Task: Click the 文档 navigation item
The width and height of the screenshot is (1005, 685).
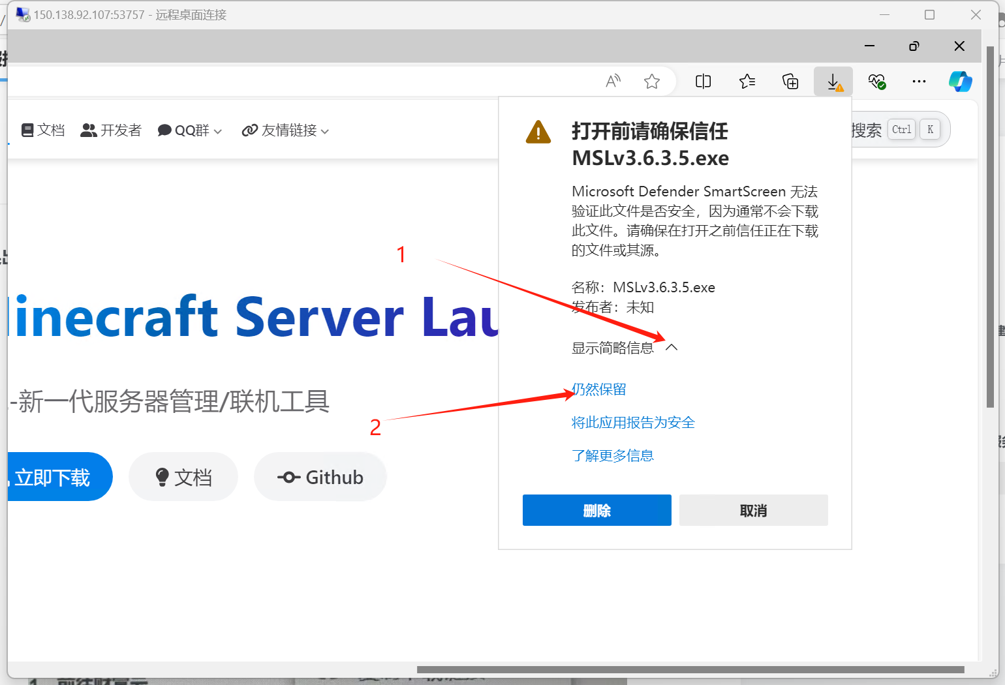Action: pos(43,130)
